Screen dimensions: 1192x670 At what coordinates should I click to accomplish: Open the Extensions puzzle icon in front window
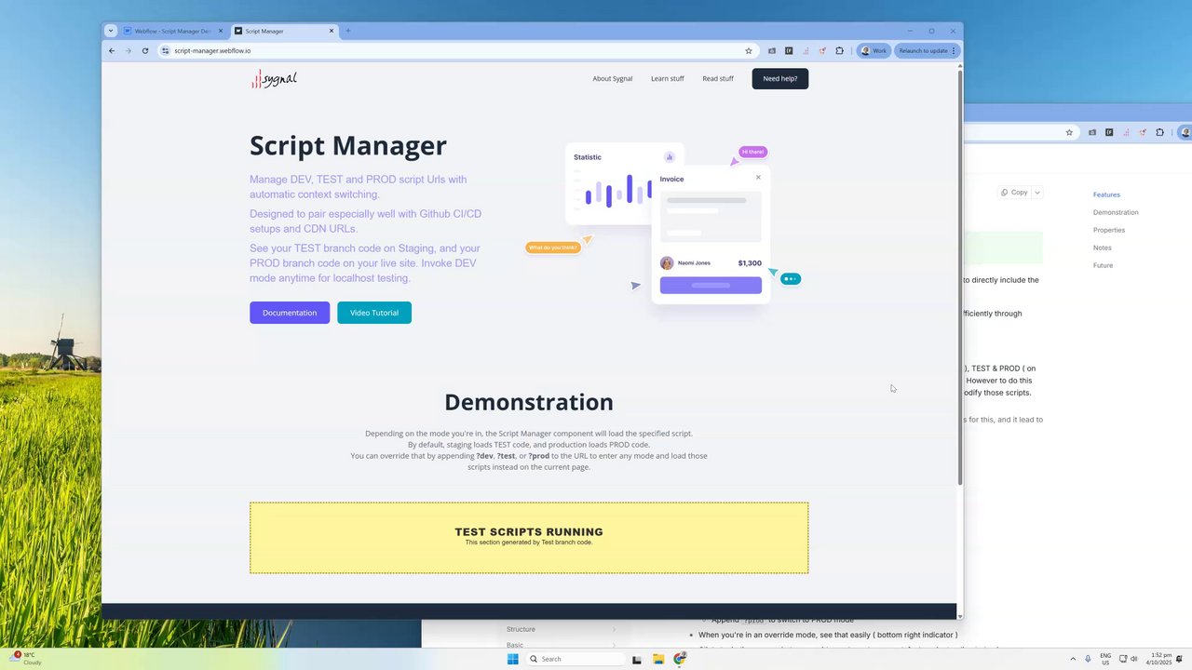coord(839,50)
